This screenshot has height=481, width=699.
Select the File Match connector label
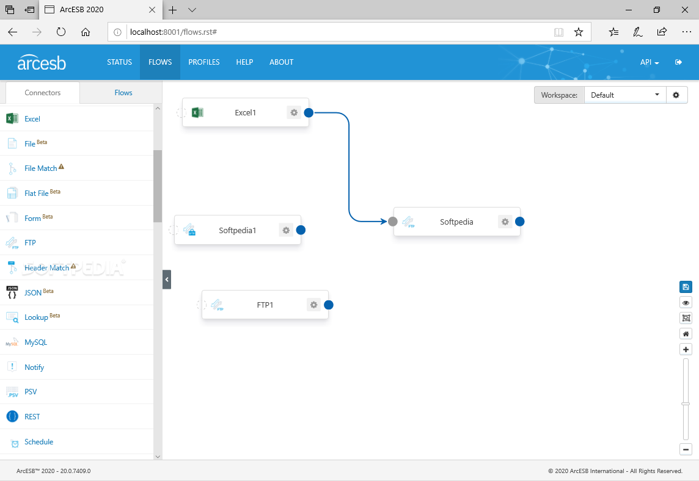[40, 168]
